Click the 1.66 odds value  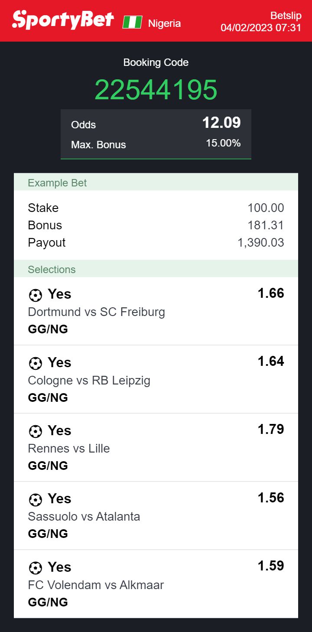(271, 293)
